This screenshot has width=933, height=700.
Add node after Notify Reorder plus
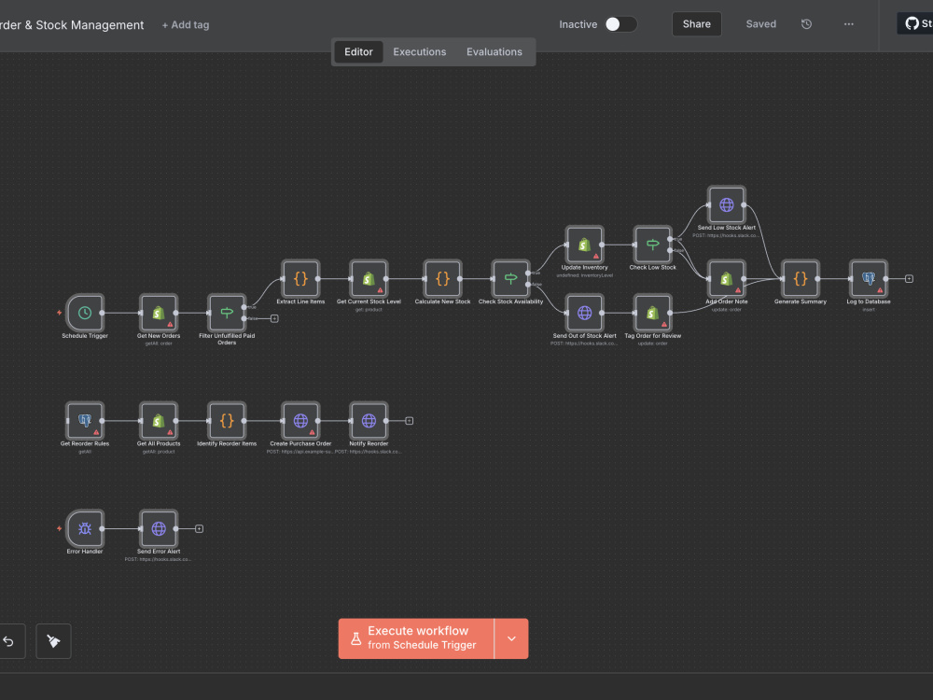(x=409, y=421)
